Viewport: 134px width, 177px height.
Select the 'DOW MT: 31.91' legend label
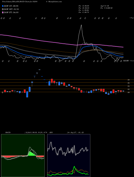[11, 9]
